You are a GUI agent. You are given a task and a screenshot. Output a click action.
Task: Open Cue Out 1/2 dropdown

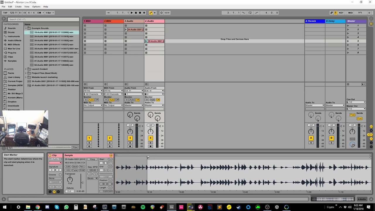[x=356, y=102]
